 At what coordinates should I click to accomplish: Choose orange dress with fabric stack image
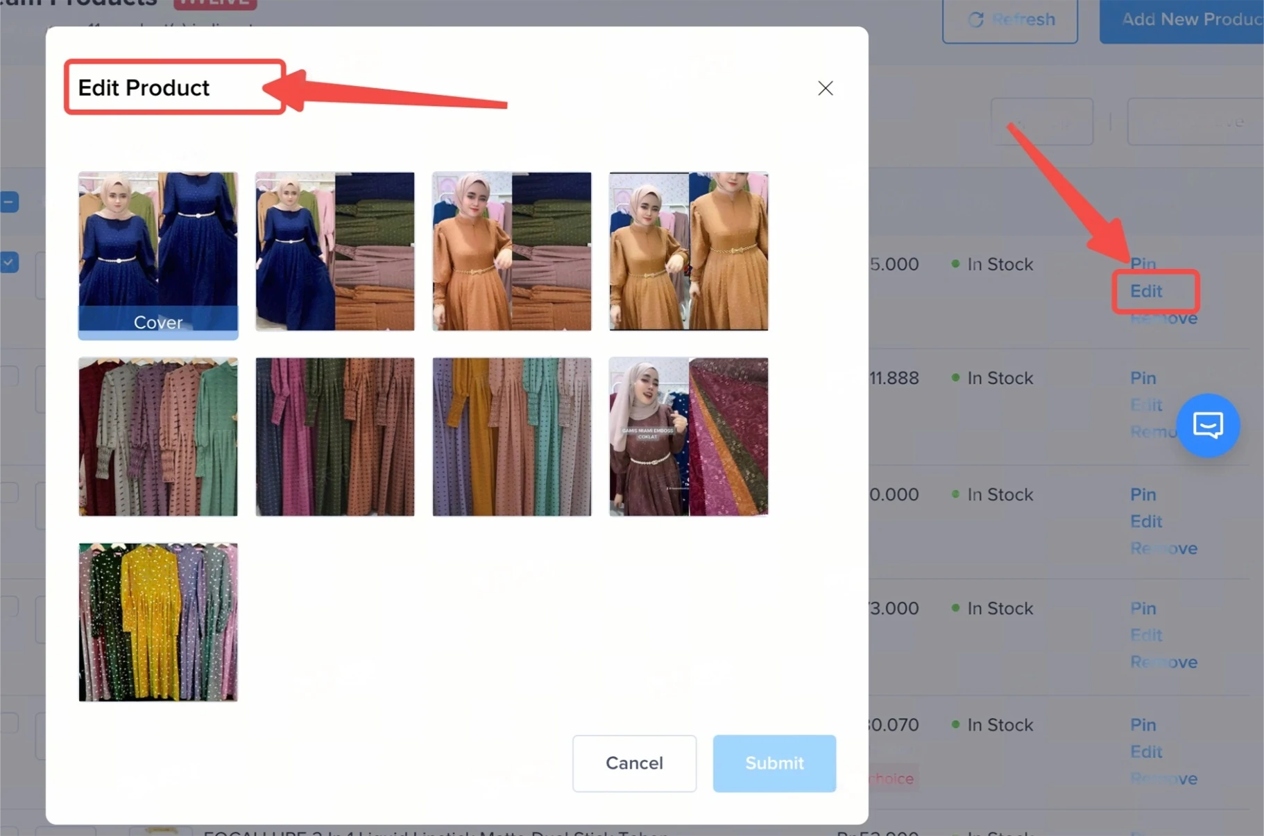(512, 252)
